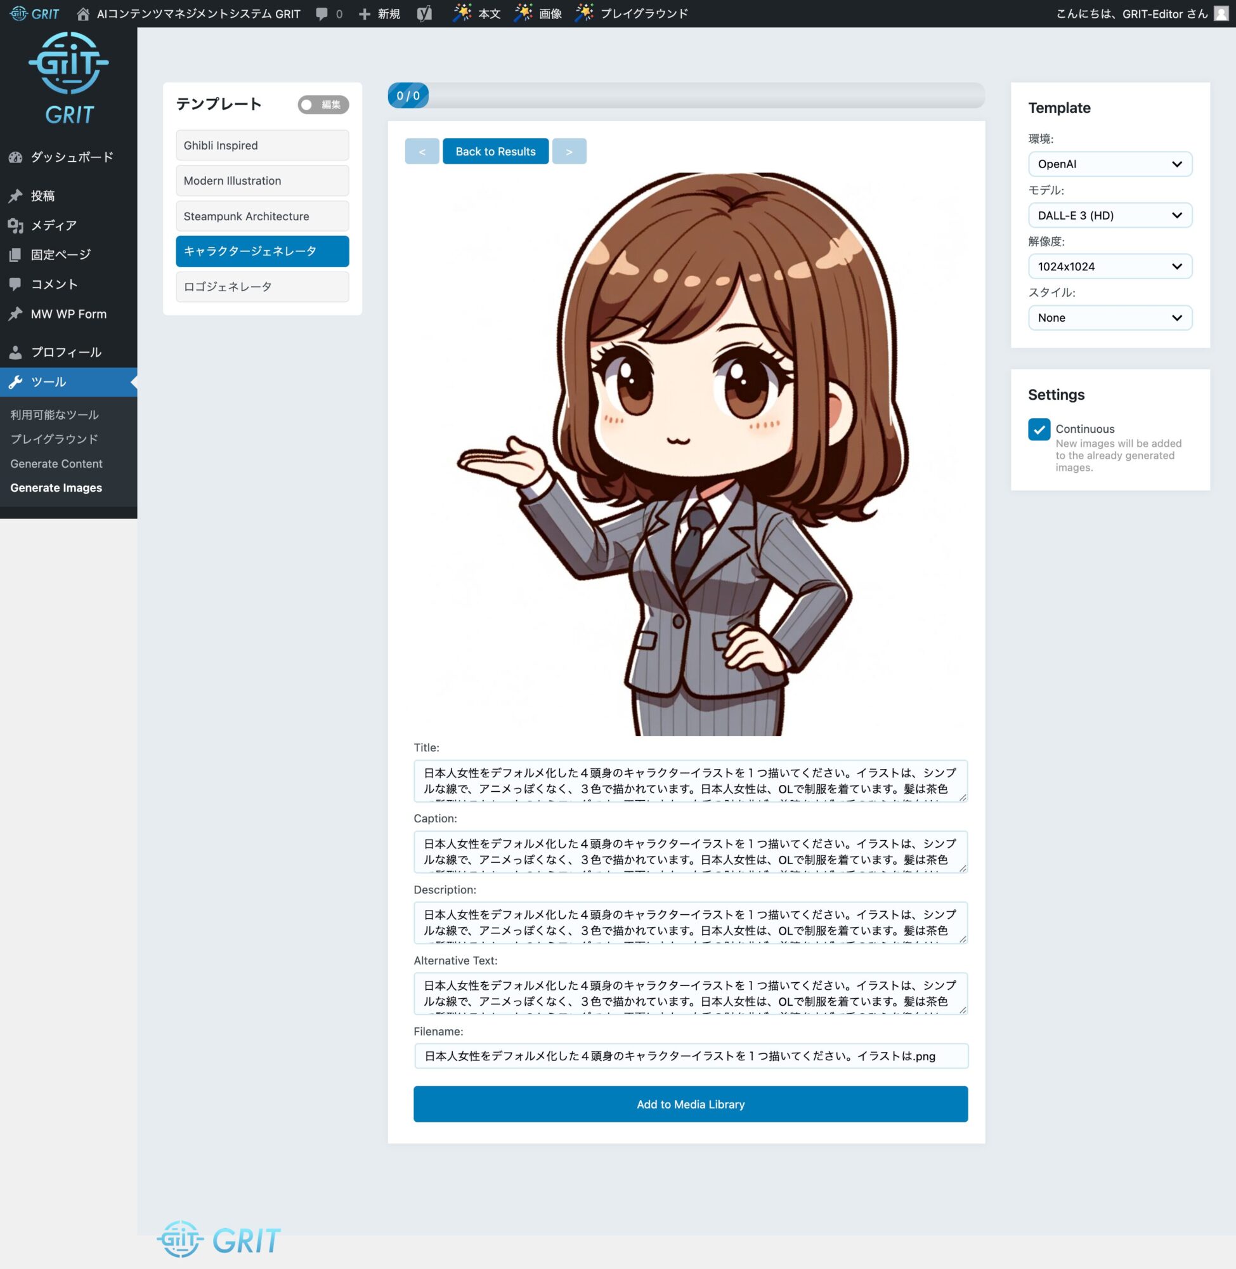
Task: Click the magic wand 画像 icon
Action: point(523,13)
